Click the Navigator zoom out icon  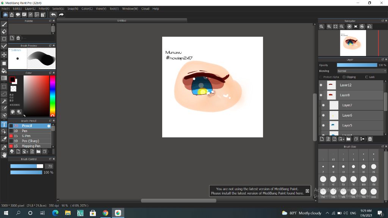click(342, 26)
